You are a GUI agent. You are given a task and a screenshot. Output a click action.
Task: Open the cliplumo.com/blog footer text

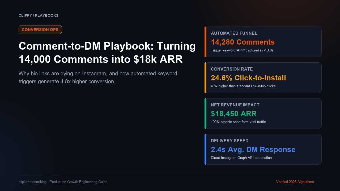(x=63, y=182)
